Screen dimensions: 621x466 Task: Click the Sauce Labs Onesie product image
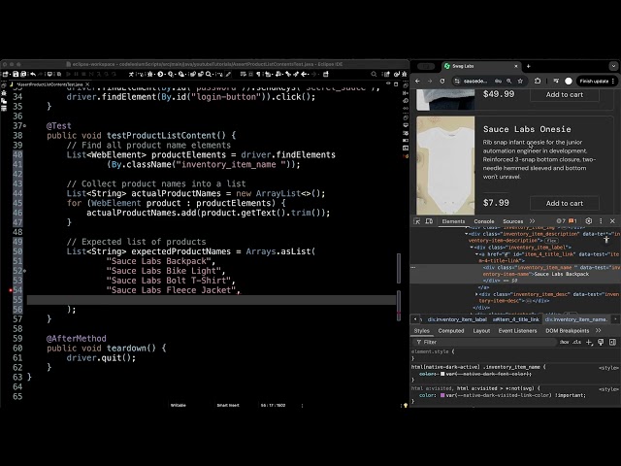(x=445, y=165)
